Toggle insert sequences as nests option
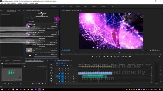The image size is (163, 91). pos(57,65)
